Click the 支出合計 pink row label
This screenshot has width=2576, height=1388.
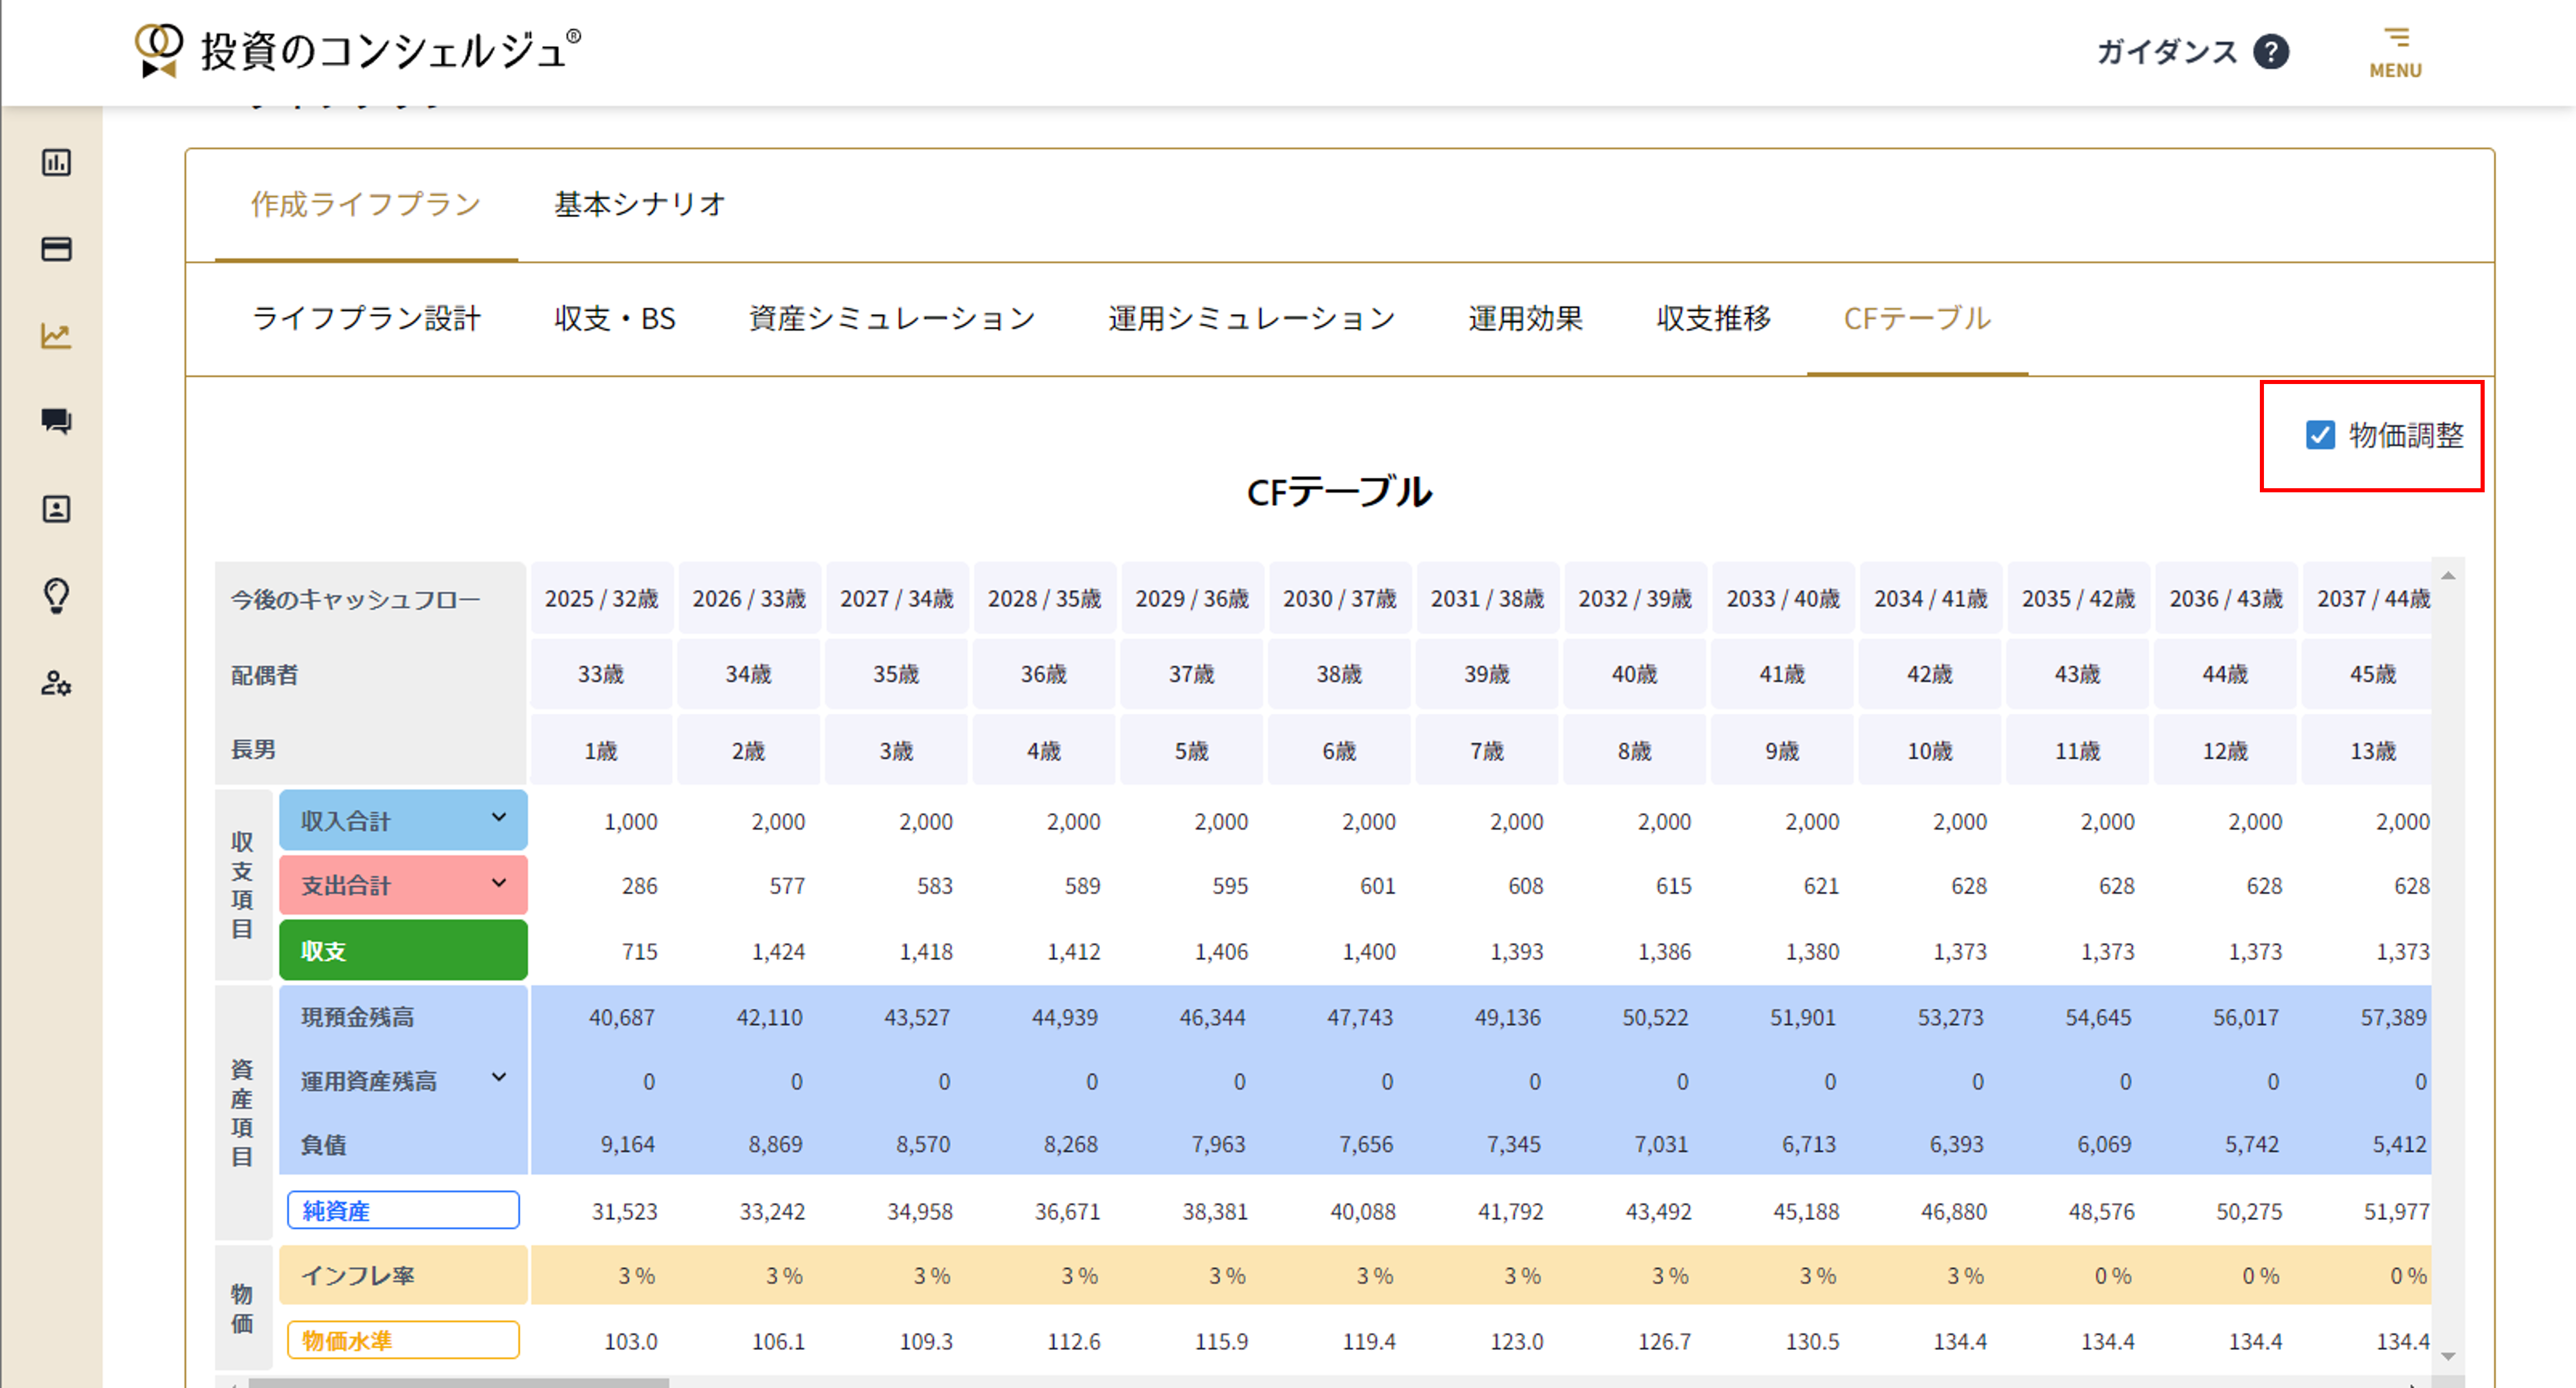[403, 885]
